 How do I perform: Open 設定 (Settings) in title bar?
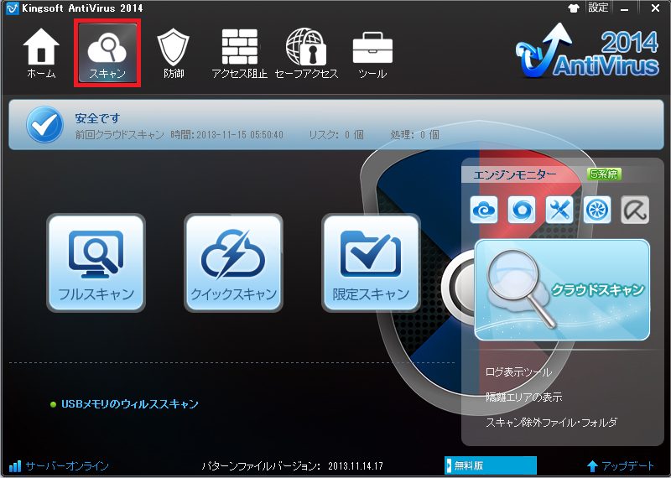[598, 8]
